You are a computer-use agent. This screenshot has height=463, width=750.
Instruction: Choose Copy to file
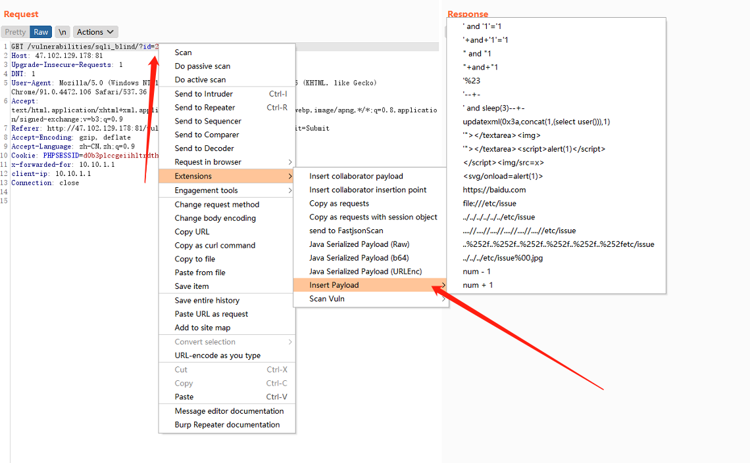coord(227,259)
